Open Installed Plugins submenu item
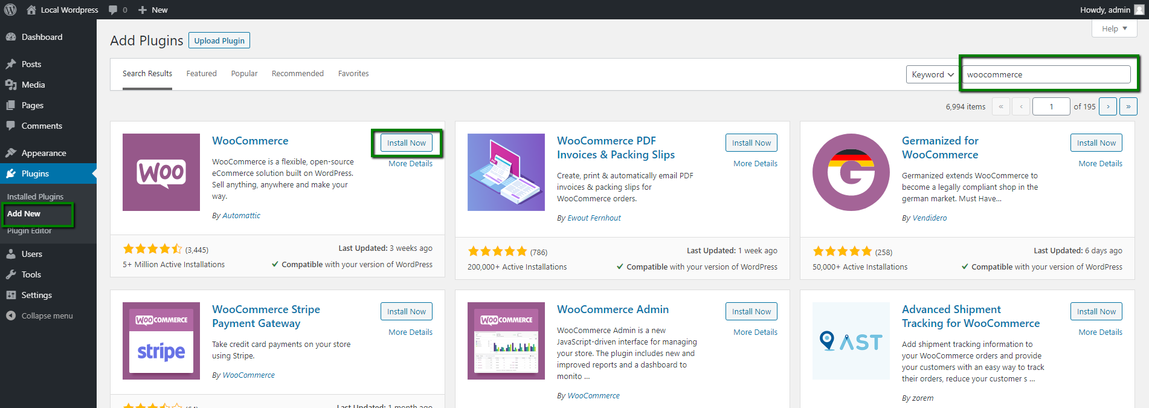Screen dimensions: 1149x408 pyautogui.click(x=35, y=196)
